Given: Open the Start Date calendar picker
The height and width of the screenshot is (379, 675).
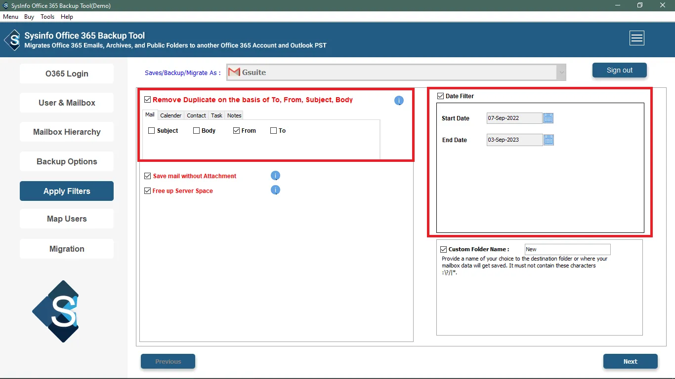Looking at the screenshot, I should [x=548, y=118].
